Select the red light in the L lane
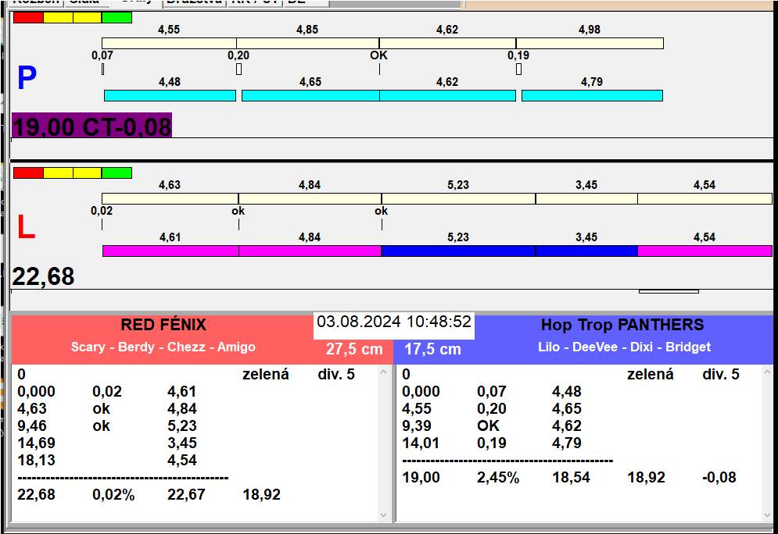Screen dimensions: 778x534 point(28,173)
